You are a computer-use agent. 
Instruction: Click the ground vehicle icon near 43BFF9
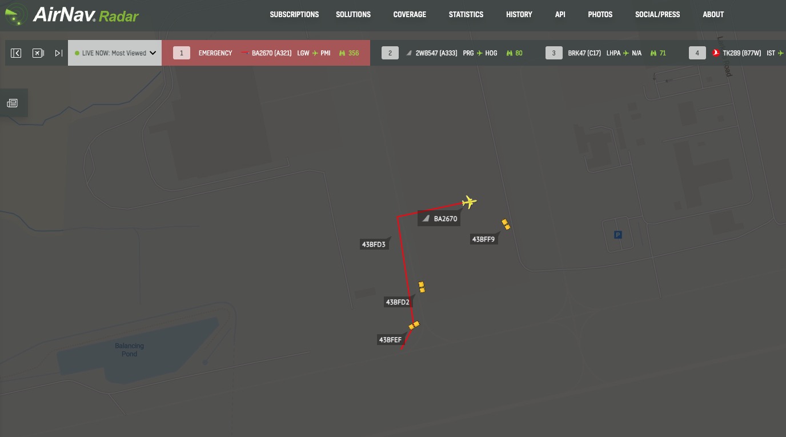point(506,224)
